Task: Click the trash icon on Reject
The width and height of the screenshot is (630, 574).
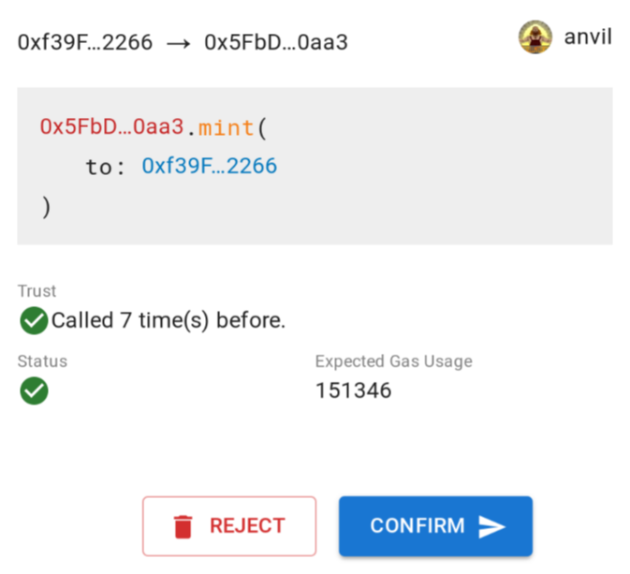Action: point(183,526)
